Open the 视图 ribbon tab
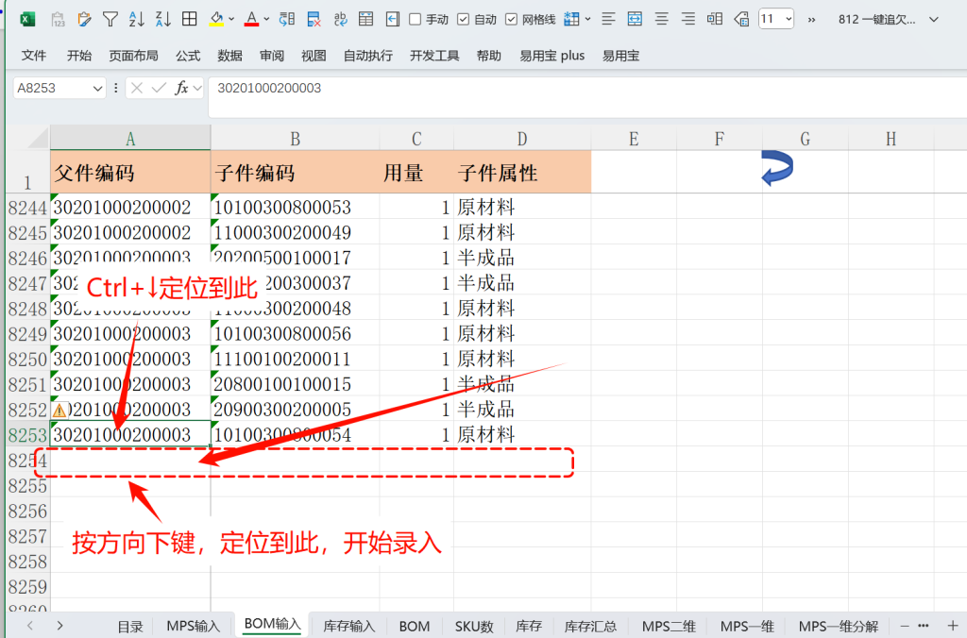The height and width of the screenshot is (638, 967). [314, 56]
